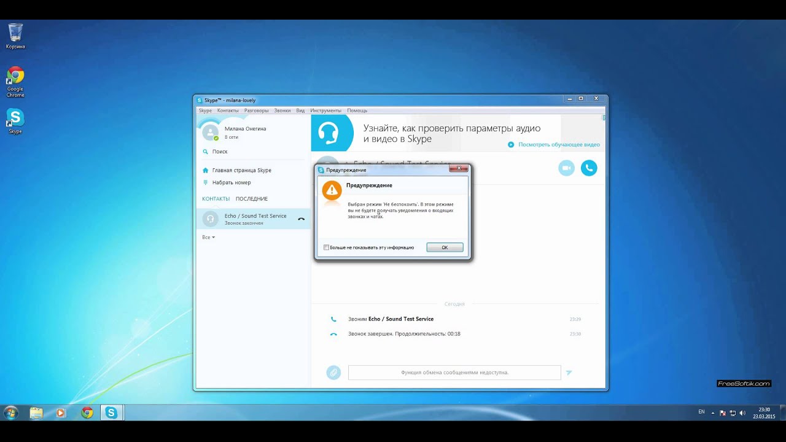Screen dimensions: 786x442
Task: Click network icon in system tray
Action: 733,413
